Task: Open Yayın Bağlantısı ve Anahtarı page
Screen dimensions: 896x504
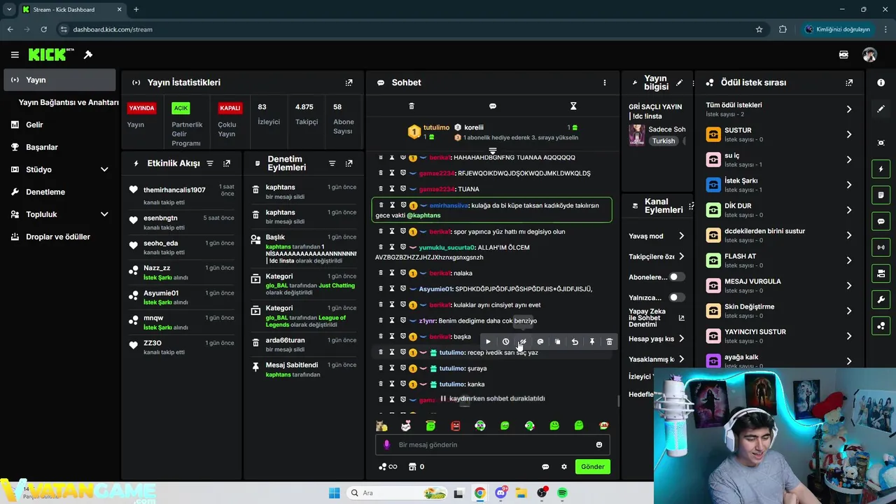Action: click(x=69, y=102)
